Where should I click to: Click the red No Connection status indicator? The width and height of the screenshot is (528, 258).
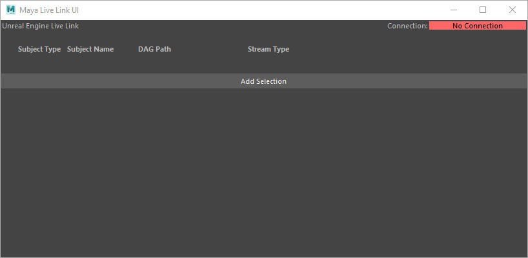pos(477,26)
